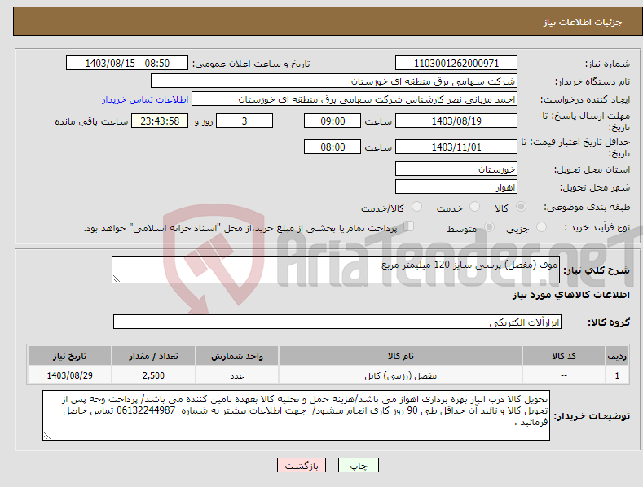
Task: Click the delivery city اهواز field
Action: click(x=456, y=187)
